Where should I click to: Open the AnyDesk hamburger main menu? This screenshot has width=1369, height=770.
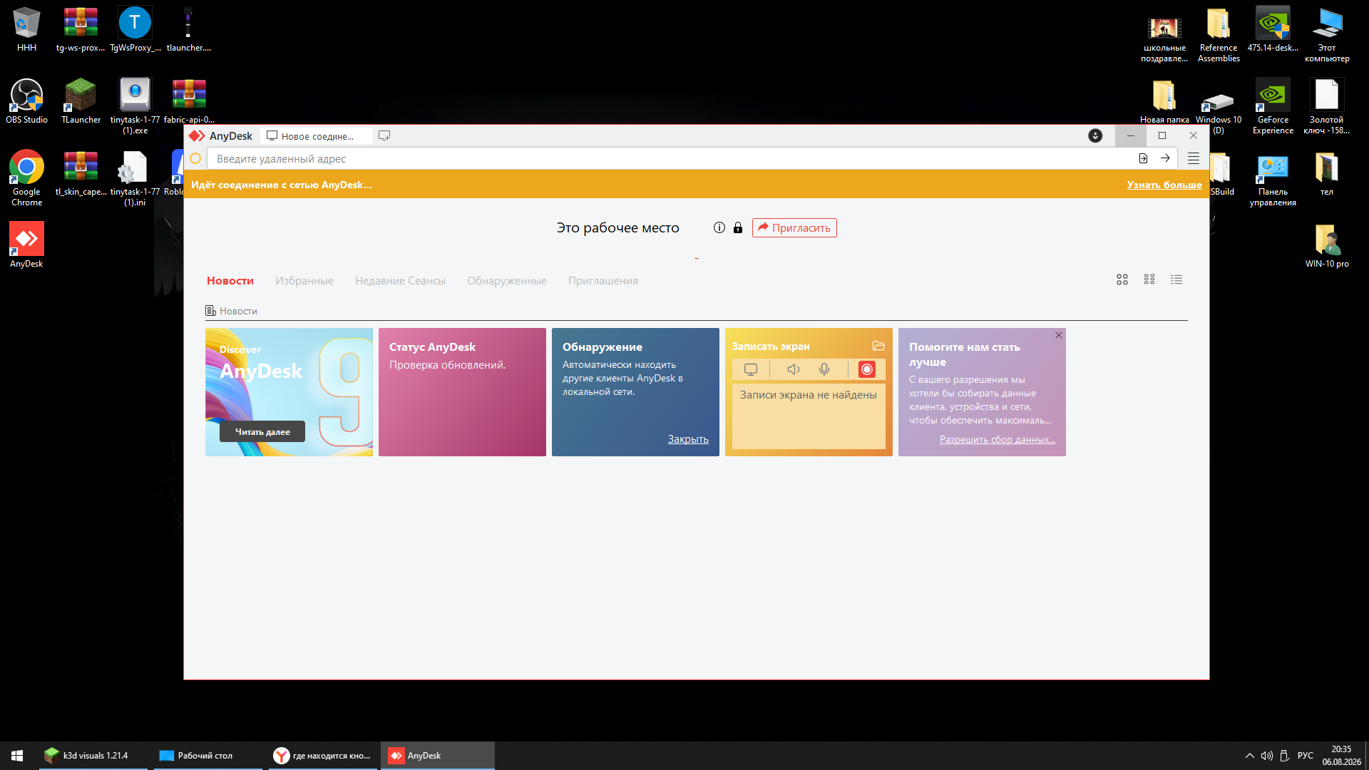tap(1194, 158)
